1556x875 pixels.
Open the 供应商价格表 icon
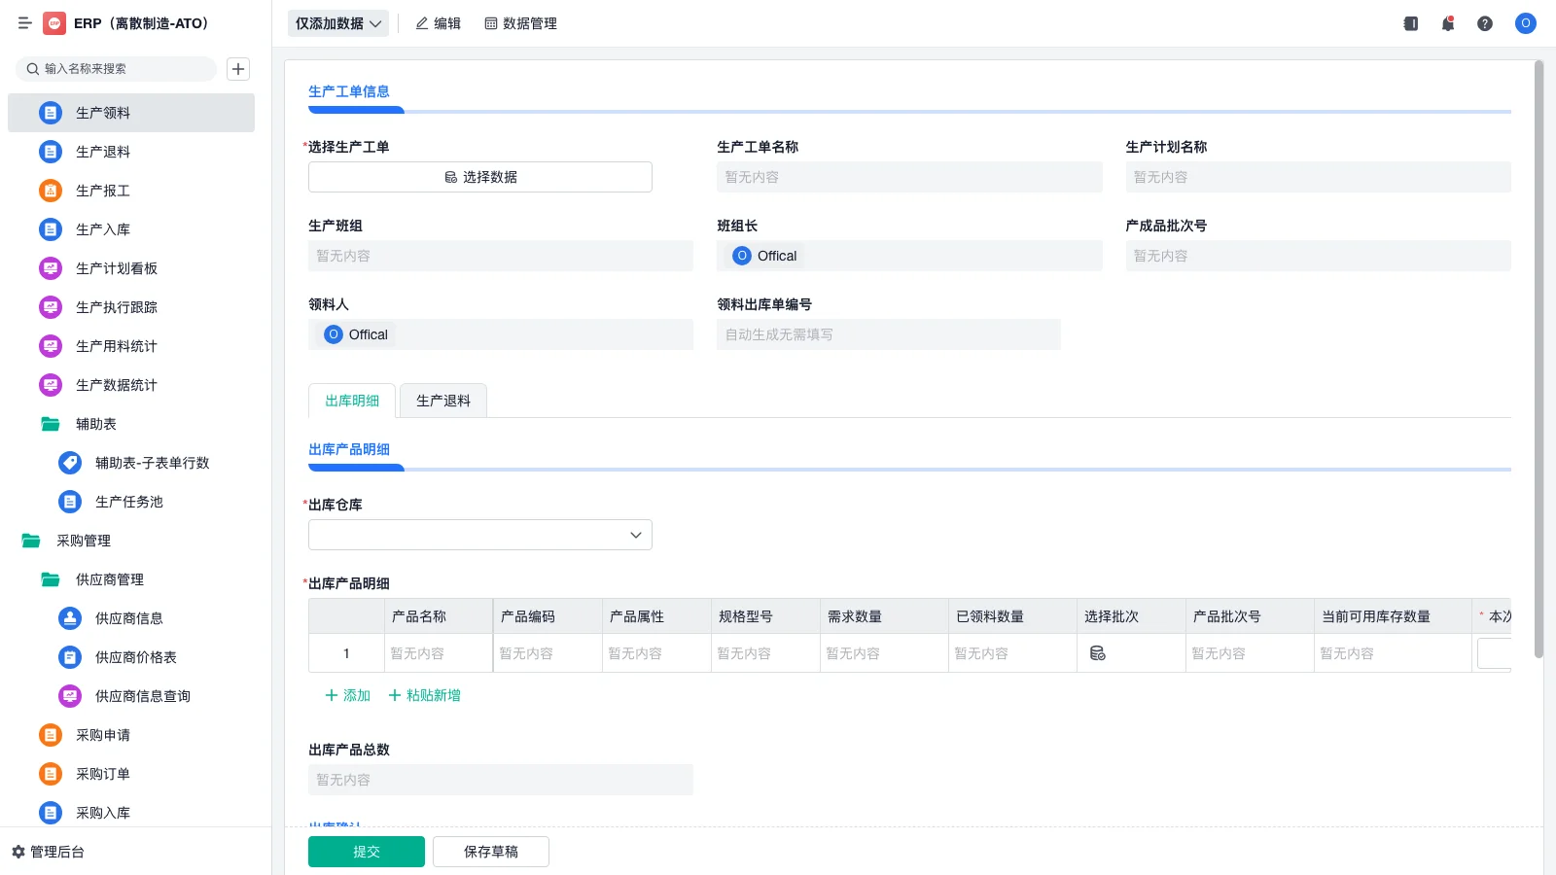click(x=70, y=657)
